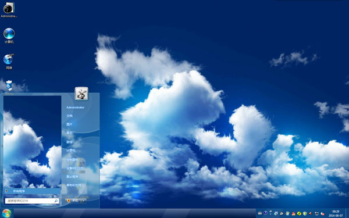Open the Recycle Bin desktop icon

coord(9,86)
